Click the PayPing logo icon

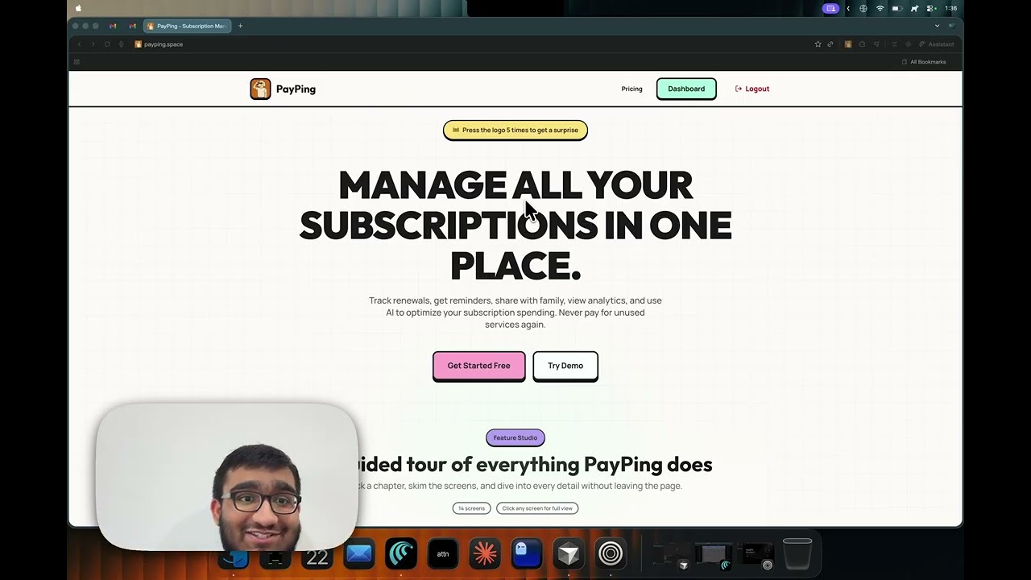coord(260,89)
